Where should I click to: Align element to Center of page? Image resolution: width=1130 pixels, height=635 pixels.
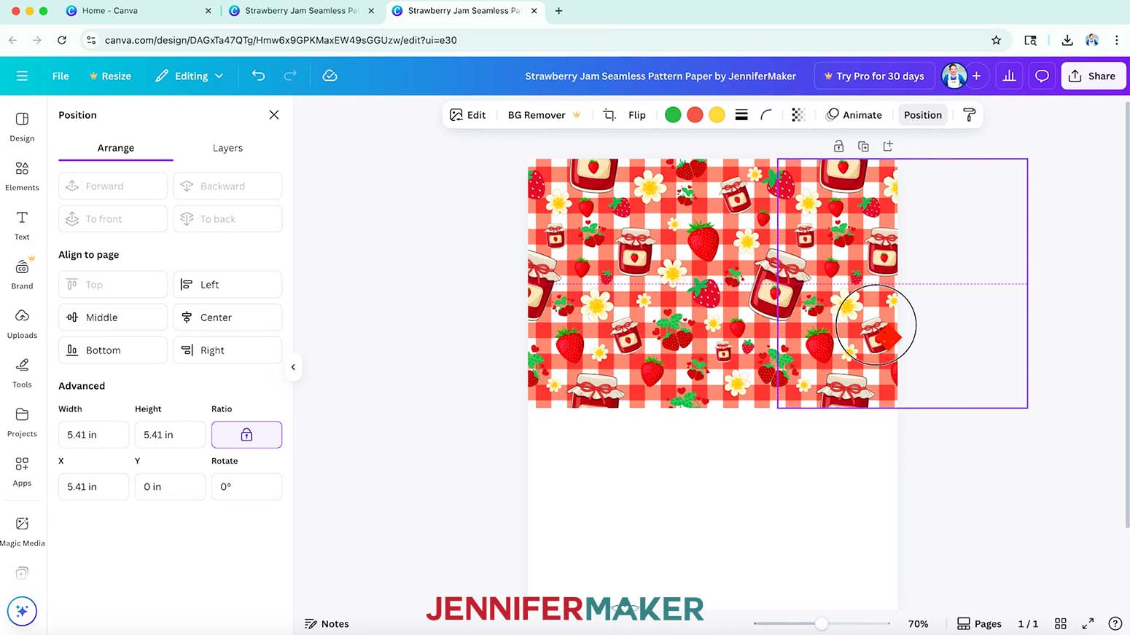[227, 317]
